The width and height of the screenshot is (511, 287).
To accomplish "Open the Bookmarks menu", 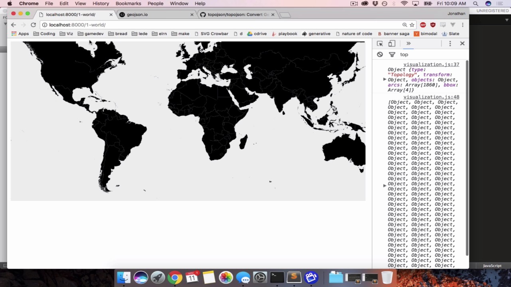I will [128, 4].
